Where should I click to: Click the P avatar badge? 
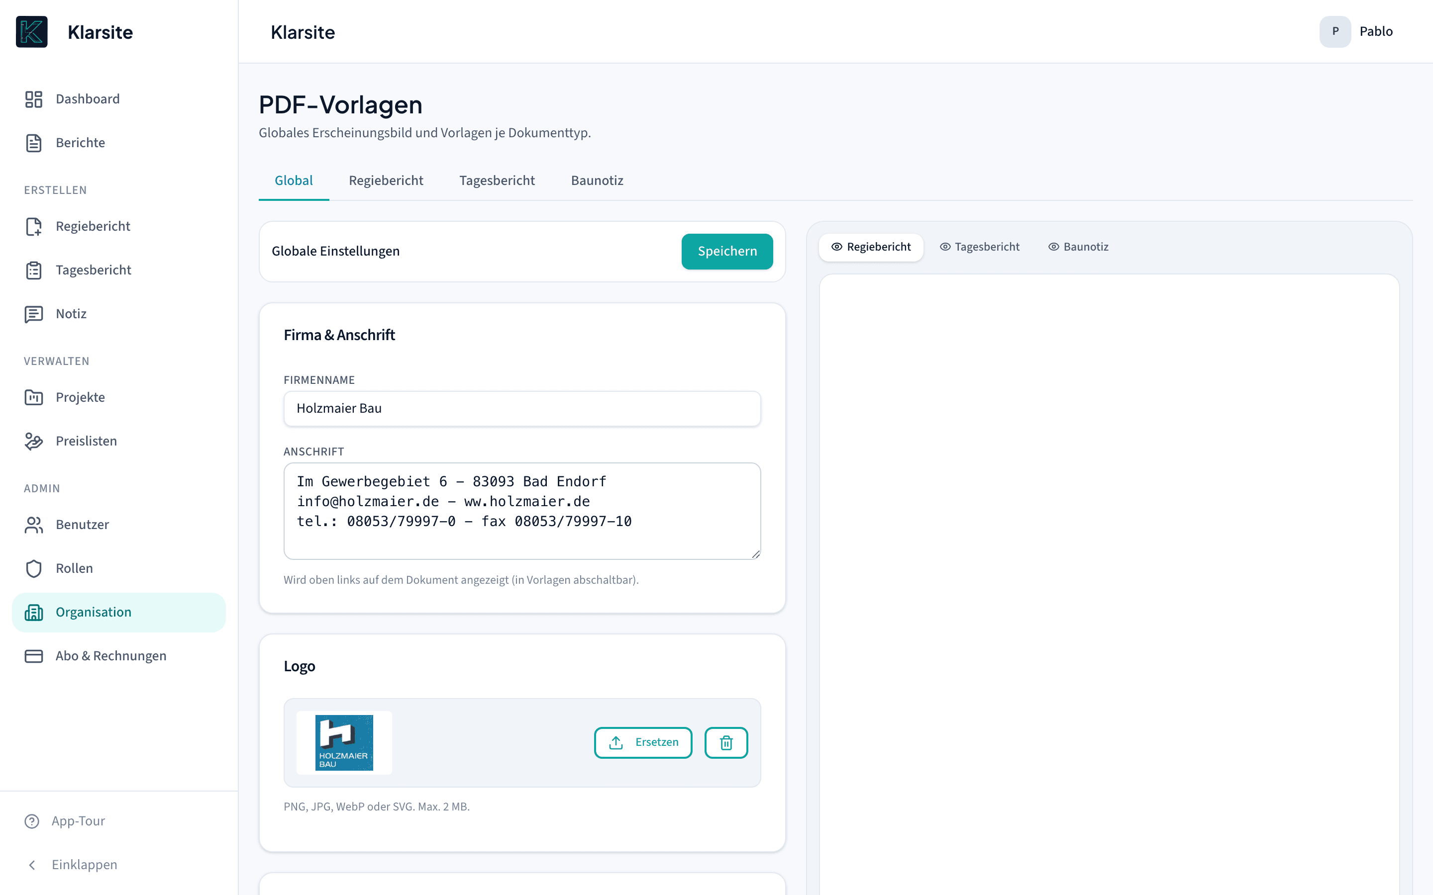(x=1334, y=31)
